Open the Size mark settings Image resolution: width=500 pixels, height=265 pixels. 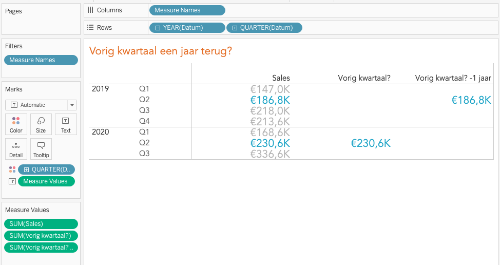(x=41, y=124)
